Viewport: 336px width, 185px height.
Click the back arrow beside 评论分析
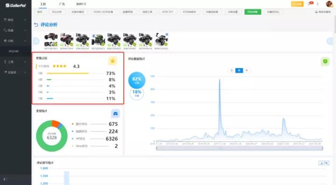click(36, 25)
